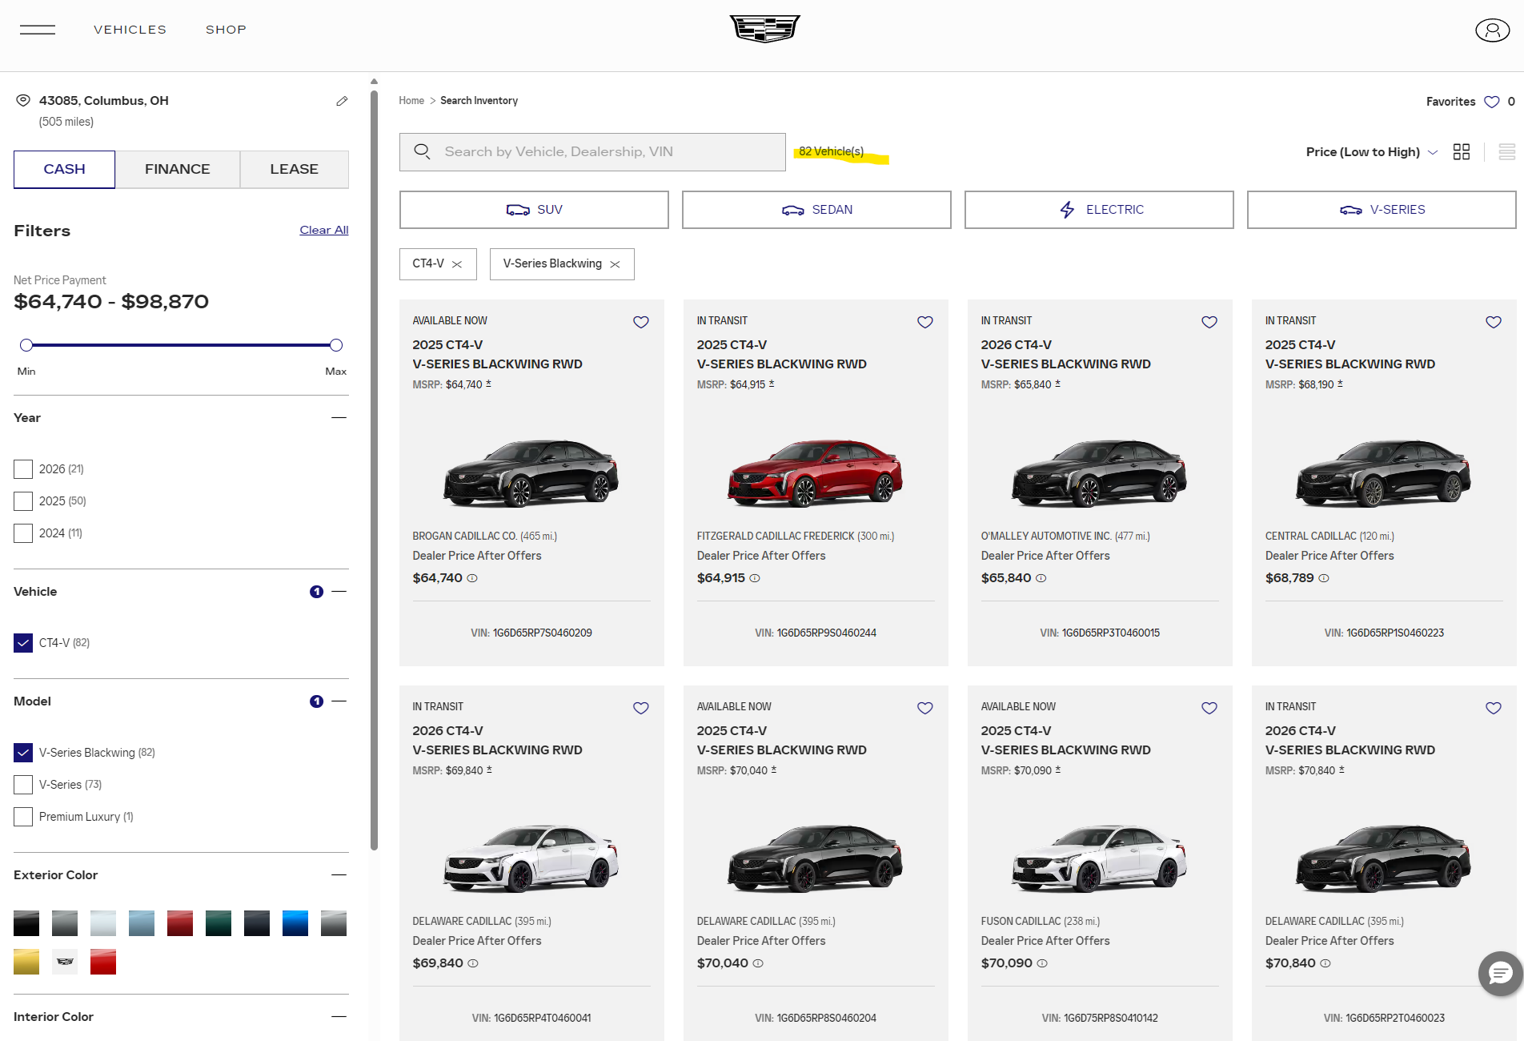Open the SHOP menu

[226, 30]
